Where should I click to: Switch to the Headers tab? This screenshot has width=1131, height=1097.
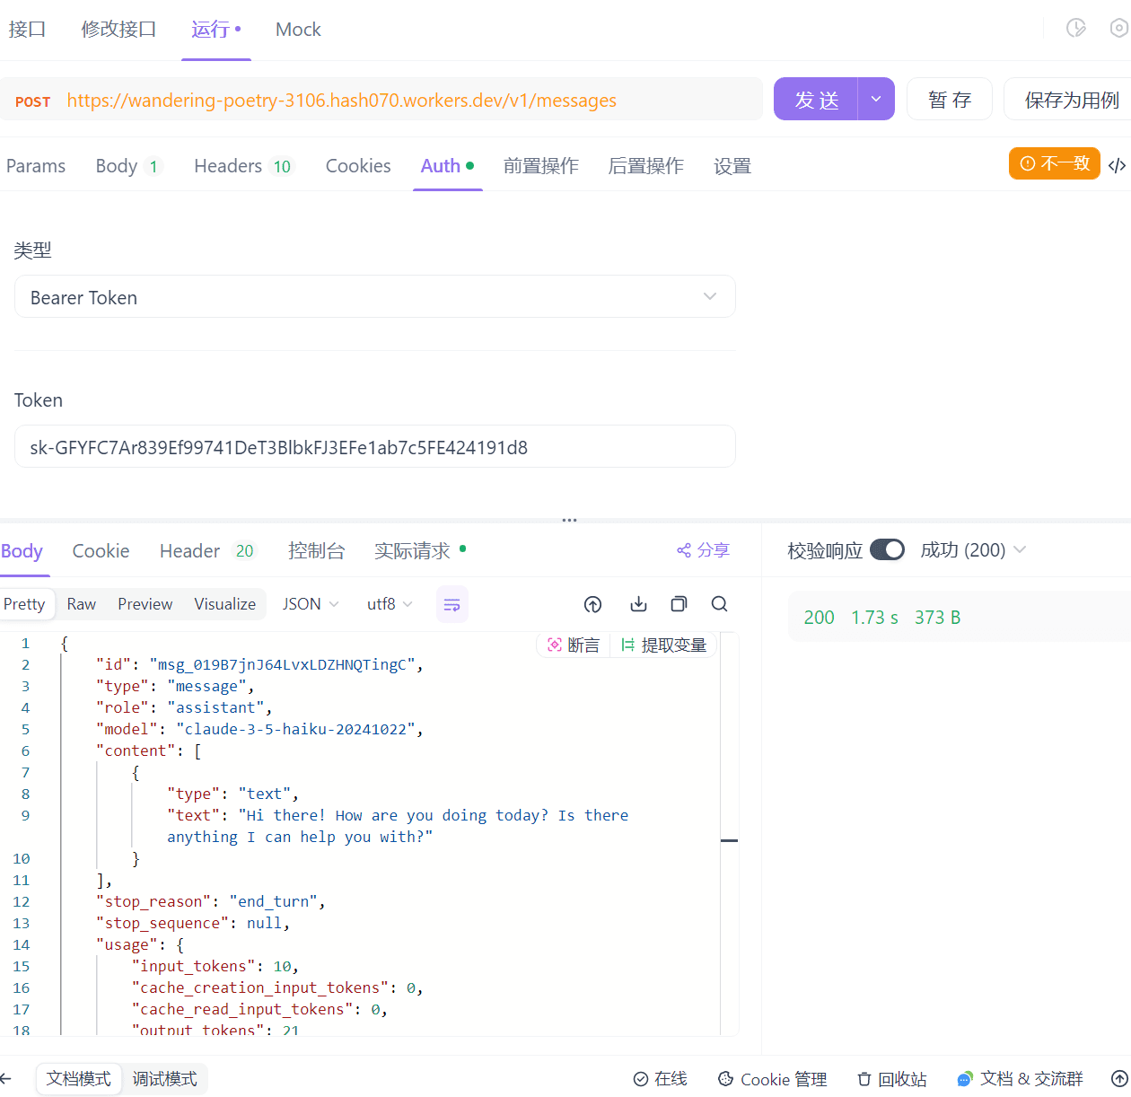(243, 166)
